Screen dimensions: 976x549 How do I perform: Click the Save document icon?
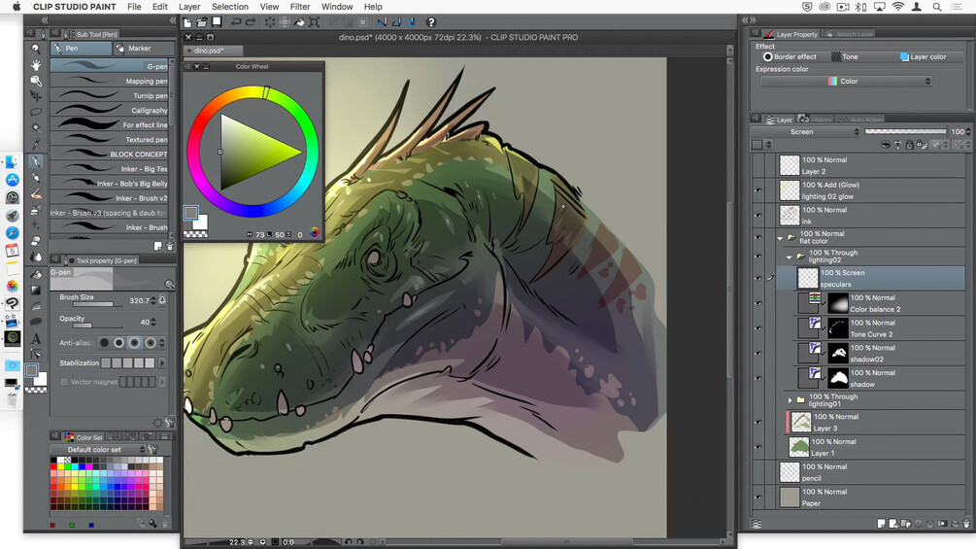tap(218, 22)
